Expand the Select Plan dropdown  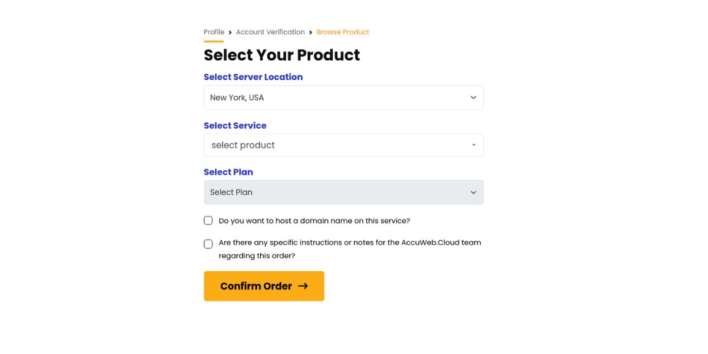click(343, 192)
